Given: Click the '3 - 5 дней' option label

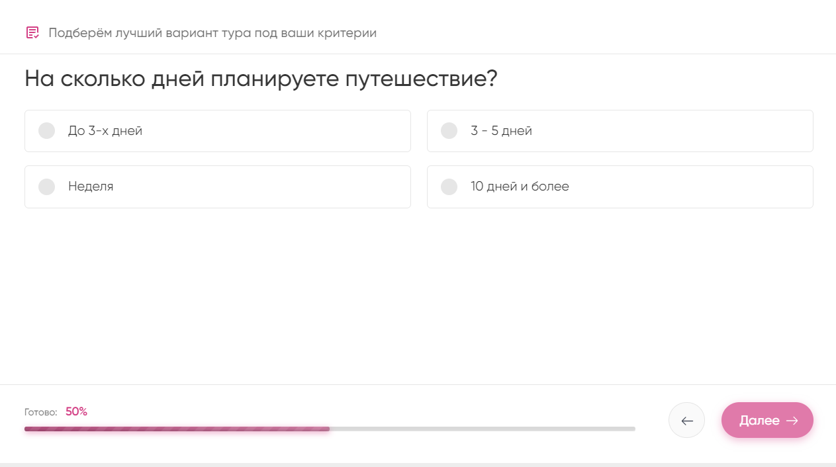Looking at the screenshot, I should 501,131.
